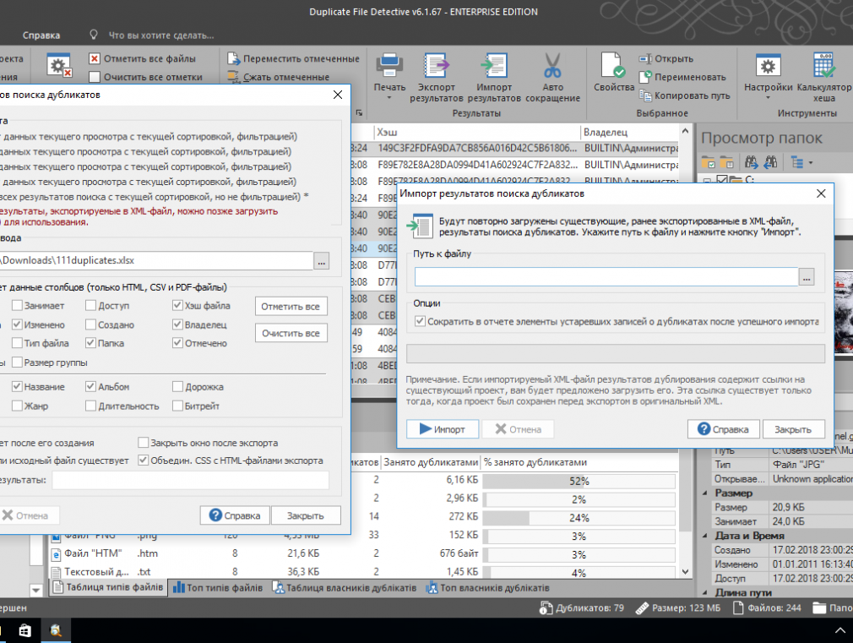The width and height of the screenshot is (853, 643).
Task: Click Открыть in the Выбранное group
Action: coord(666,59)
